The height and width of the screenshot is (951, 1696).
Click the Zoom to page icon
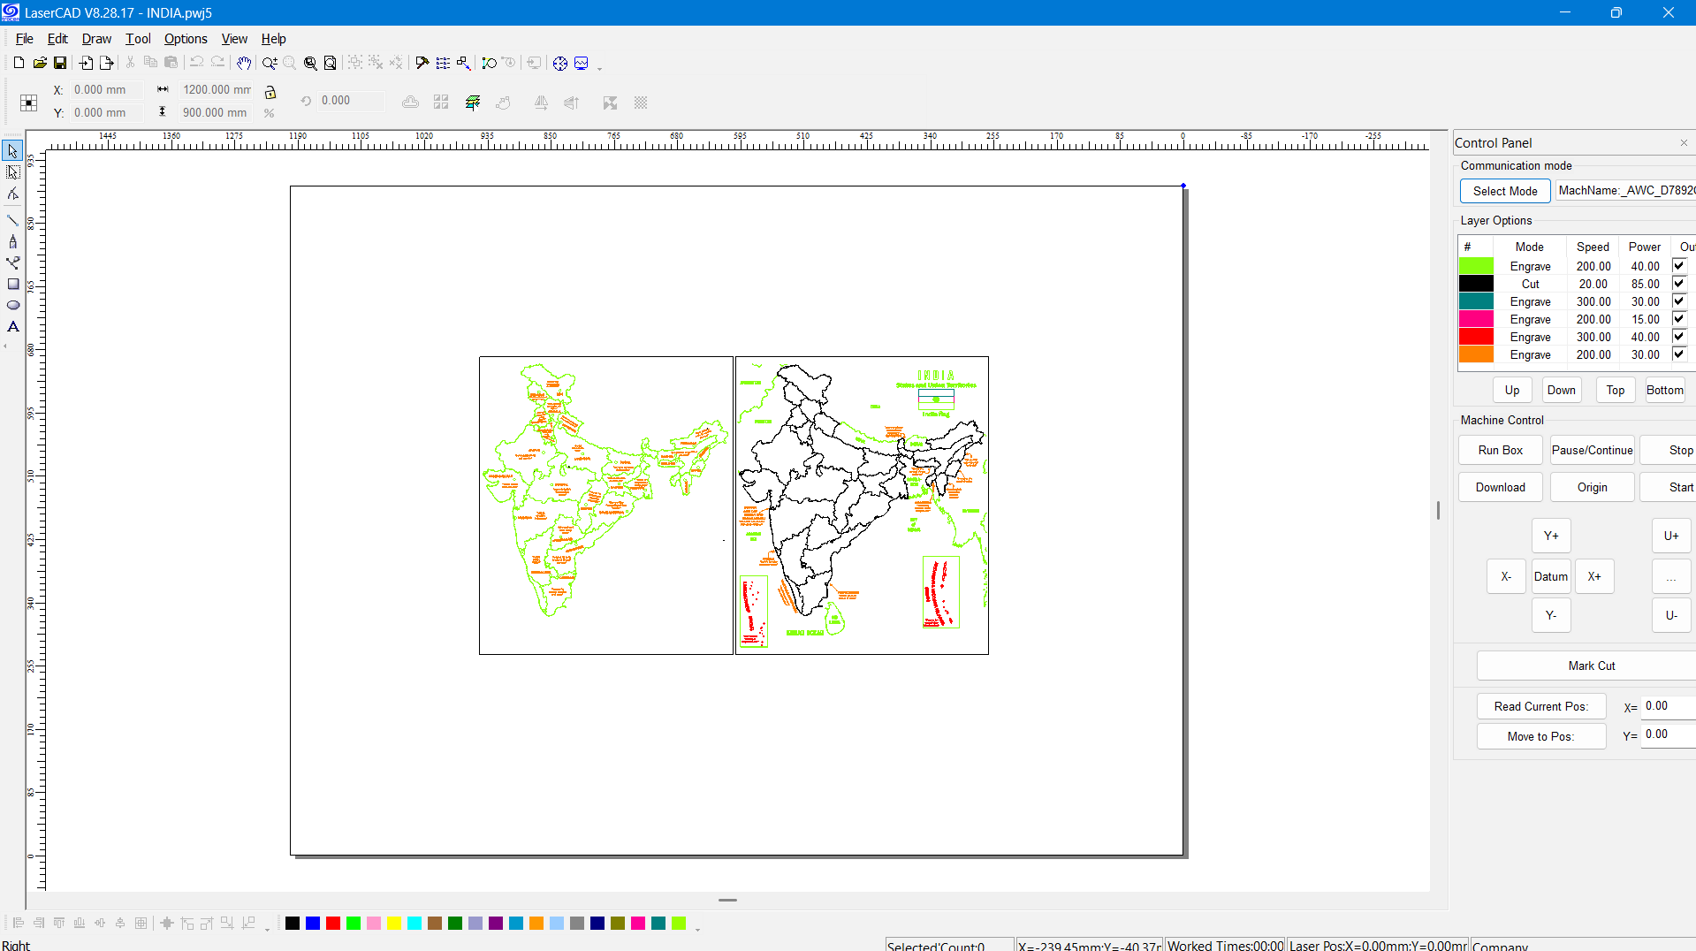pyautogui.click(x=331, y=63)
